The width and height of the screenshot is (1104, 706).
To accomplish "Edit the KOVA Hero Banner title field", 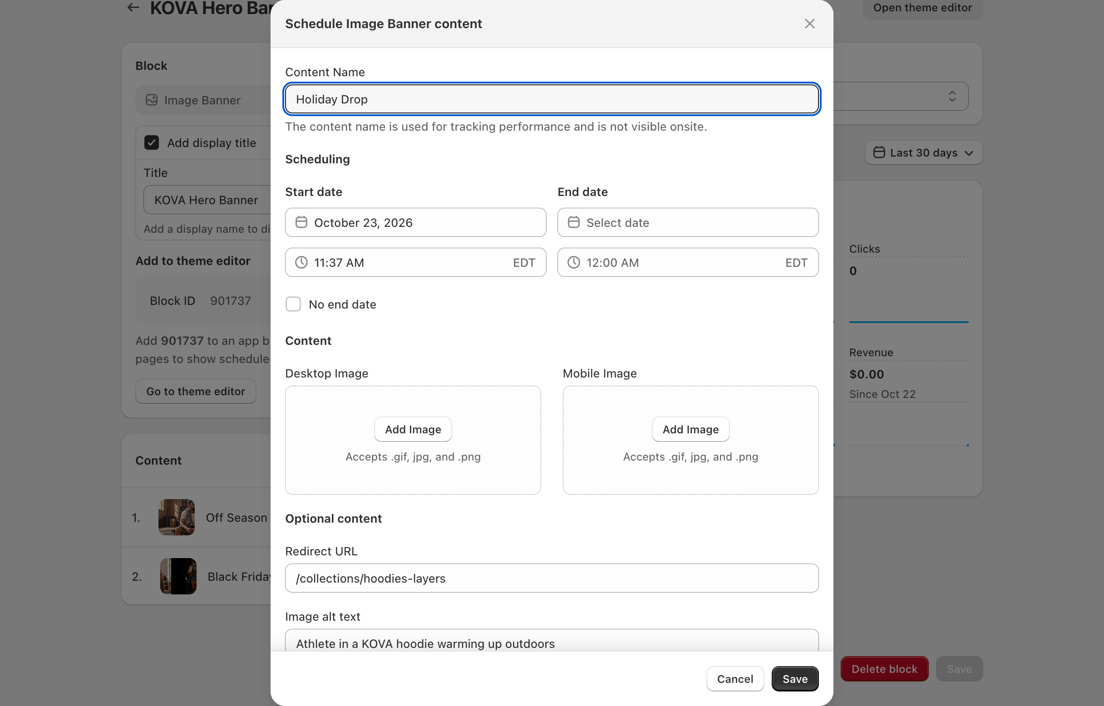I will [207, 200].
